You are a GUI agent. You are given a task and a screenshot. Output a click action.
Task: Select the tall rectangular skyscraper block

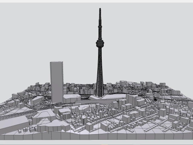point(57,82)
